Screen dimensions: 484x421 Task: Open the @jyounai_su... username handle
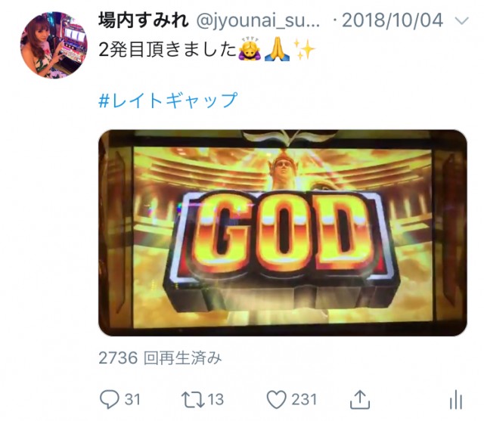click(258, 21)
